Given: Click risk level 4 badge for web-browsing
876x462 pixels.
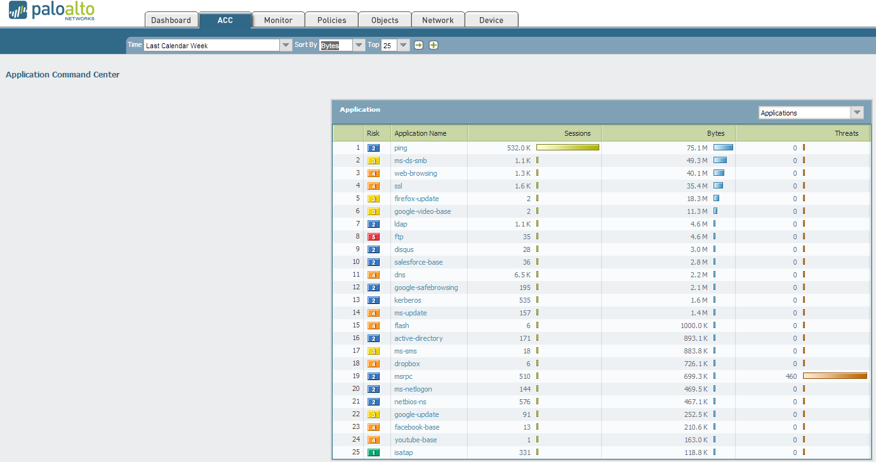Looking at the screenshot, I should (x=373, y=173).
